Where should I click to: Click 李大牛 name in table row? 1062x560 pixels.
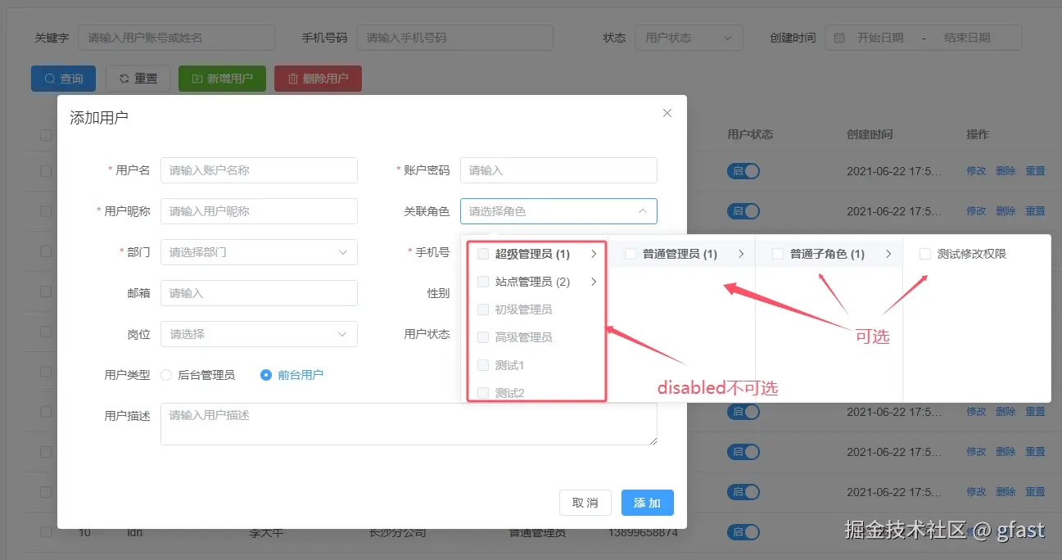pyautogui.click(x=266, y=532)
